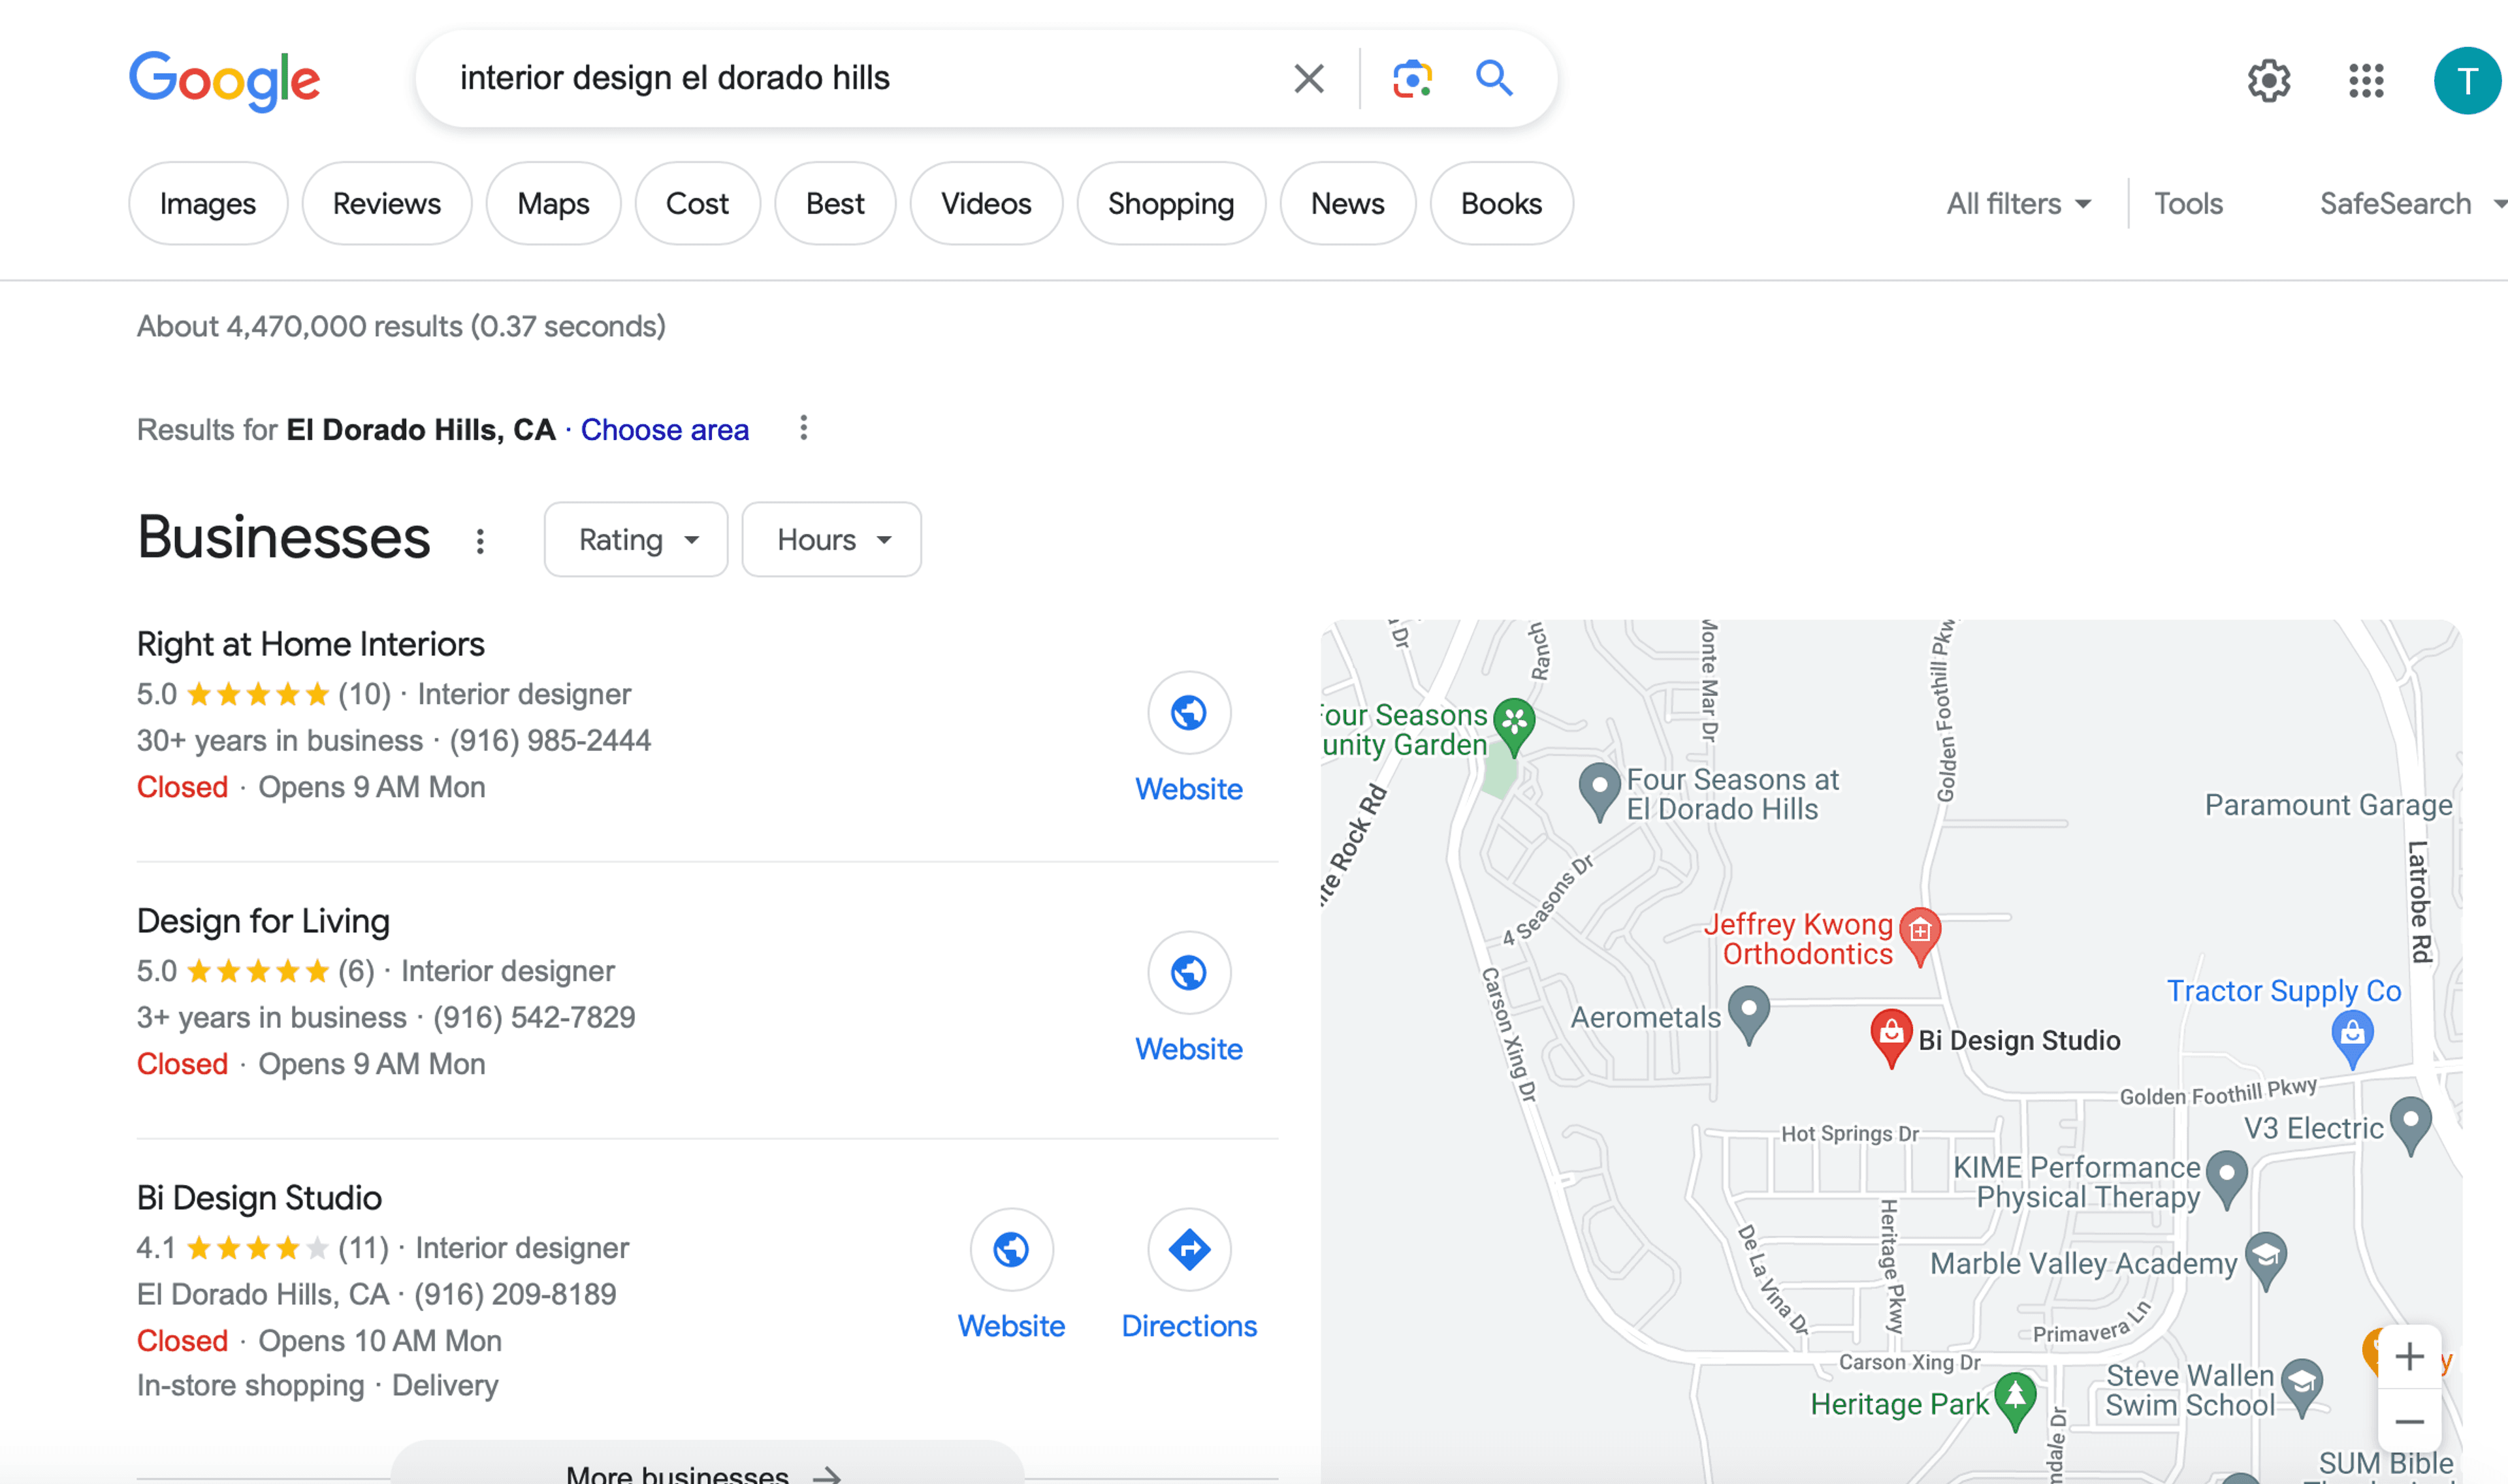Open the Design for Living listing

pos(263,920)
